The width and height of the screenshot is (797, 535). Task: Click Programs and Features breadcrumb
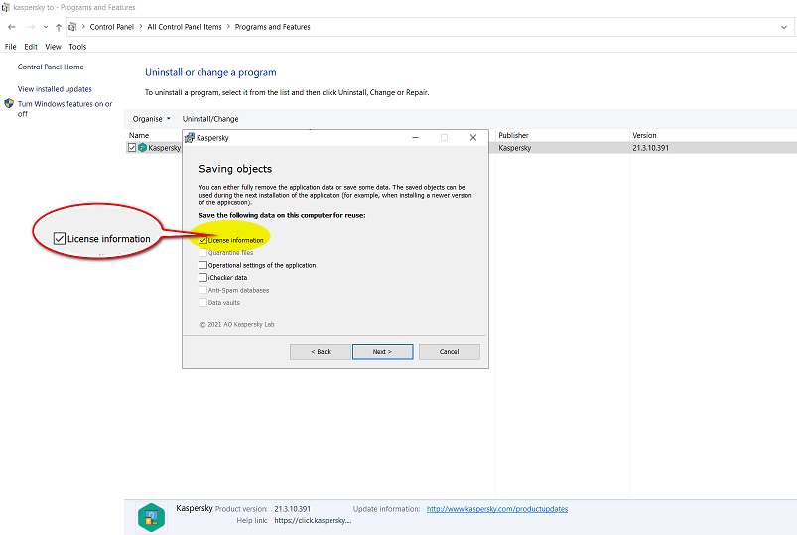(x=272, y=27)
